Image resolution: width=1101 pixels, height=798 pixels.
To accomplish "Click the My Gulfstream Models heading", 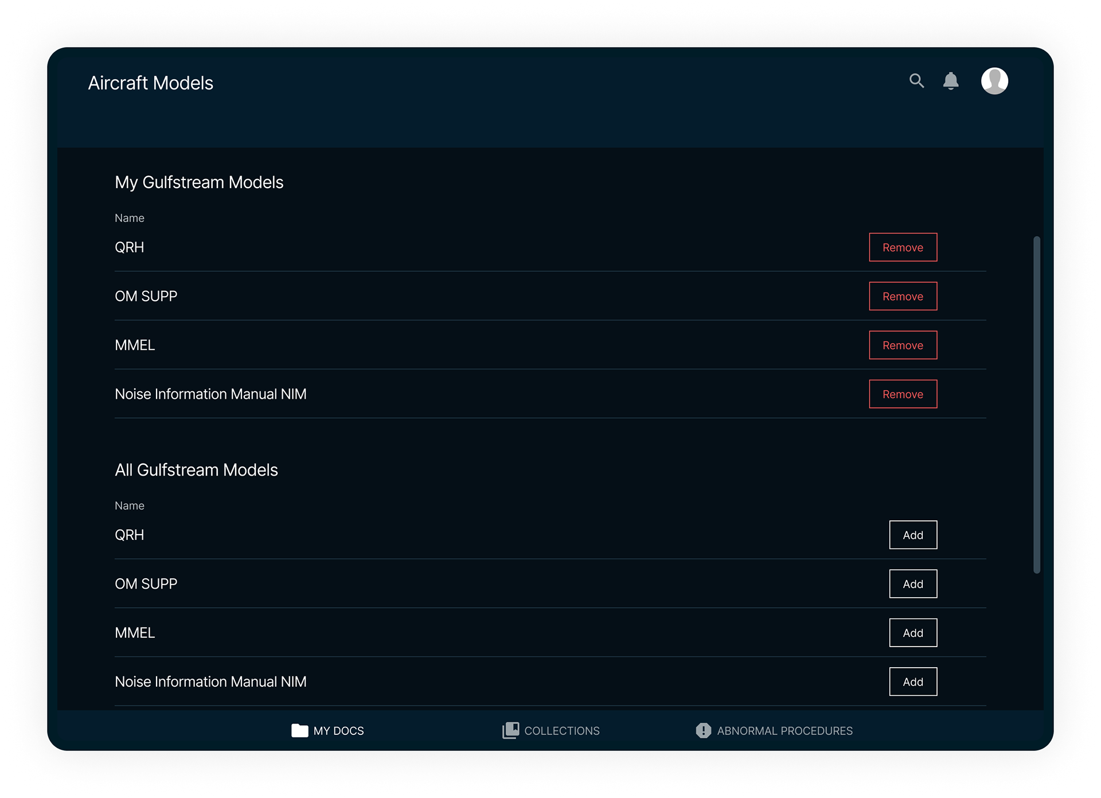I will point(199,182).
